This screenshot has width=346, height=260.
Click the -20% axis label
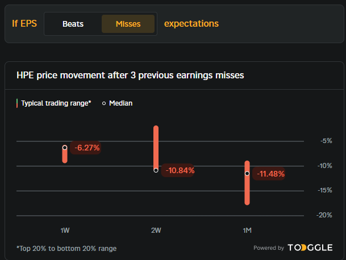[324, 215]
